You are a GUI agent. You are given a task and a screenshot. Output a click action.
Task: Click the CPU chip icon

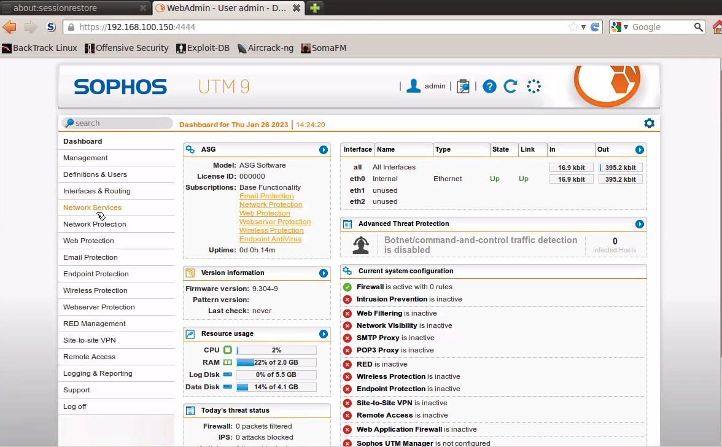click(227, 350)
